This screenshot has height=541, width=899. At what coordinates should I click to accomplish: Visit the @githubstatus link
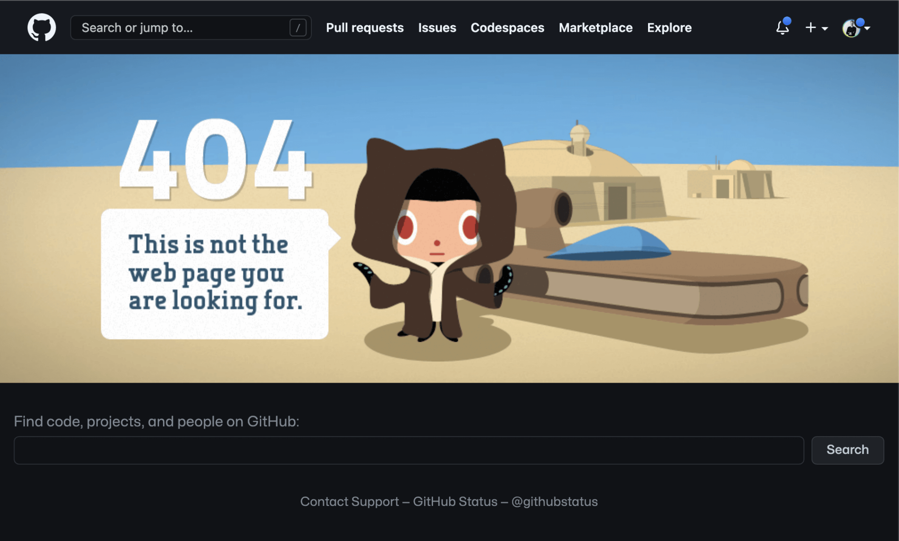tap(554, 502)
